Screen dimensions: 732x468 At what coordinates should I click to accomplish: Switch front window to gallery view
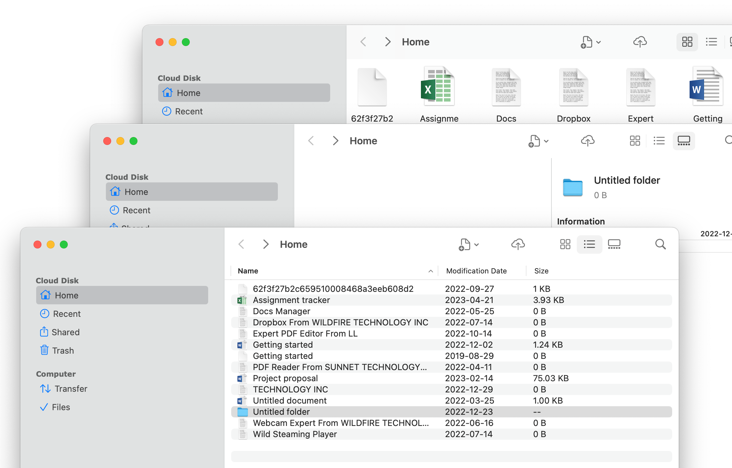coord(614,244)
